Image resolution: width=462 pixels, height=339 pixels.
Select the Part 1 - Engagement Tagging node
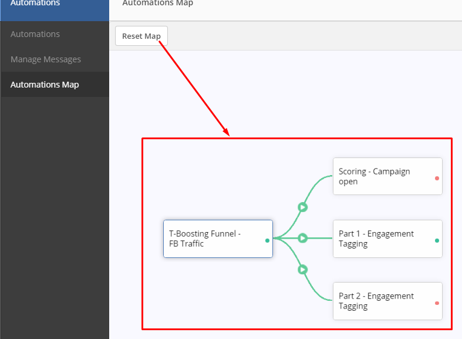tap(387, 239)
